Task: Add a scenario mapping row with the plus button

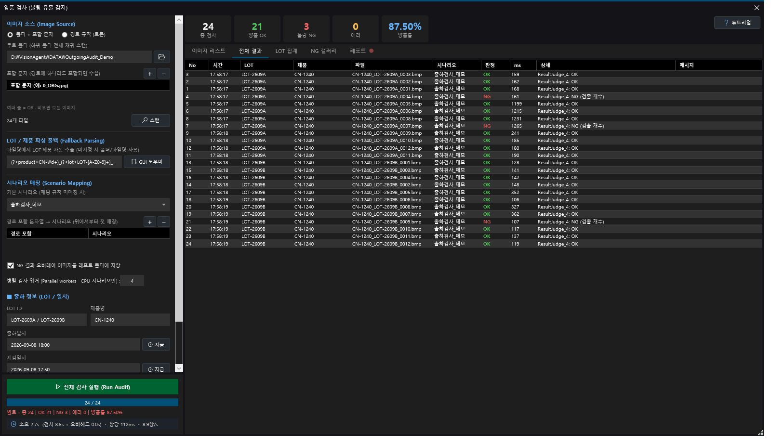Action: coord(150,222)
